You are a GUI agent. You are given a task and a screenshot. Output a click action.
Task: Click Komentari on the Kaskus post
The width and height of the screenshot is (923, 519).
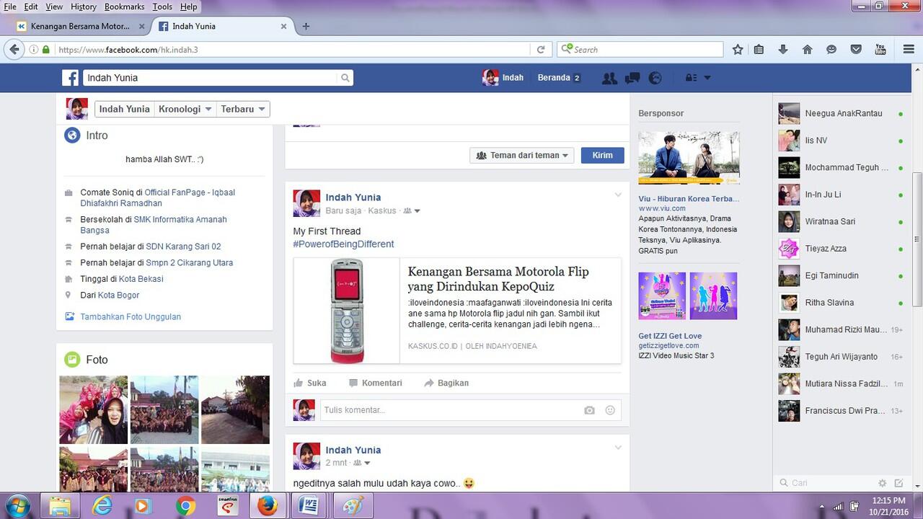point(375,383)
